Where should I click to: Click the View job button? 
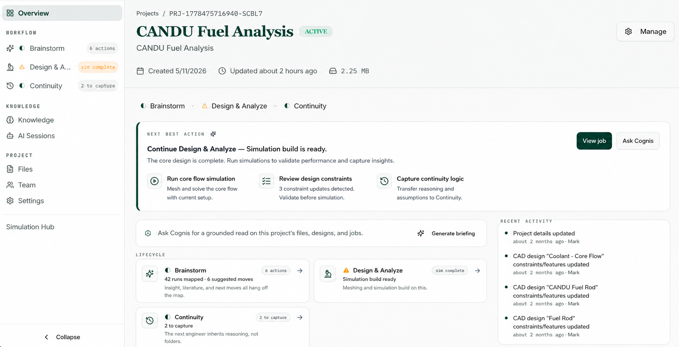(594, 141)
